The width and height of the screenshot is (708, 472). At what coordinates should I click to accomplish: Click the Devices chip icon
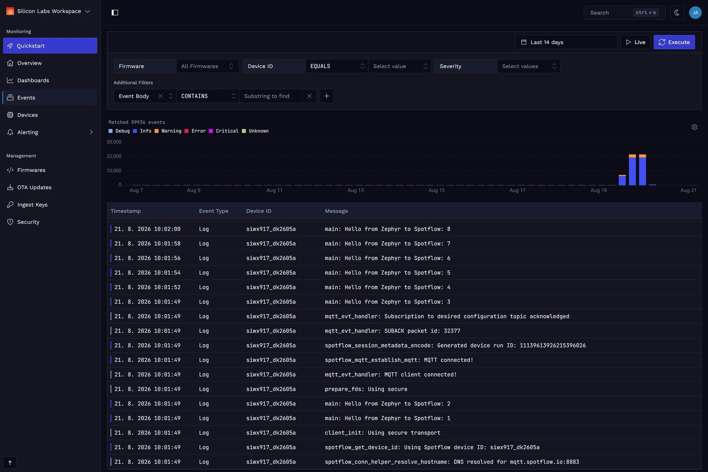(x=10, y=115)
